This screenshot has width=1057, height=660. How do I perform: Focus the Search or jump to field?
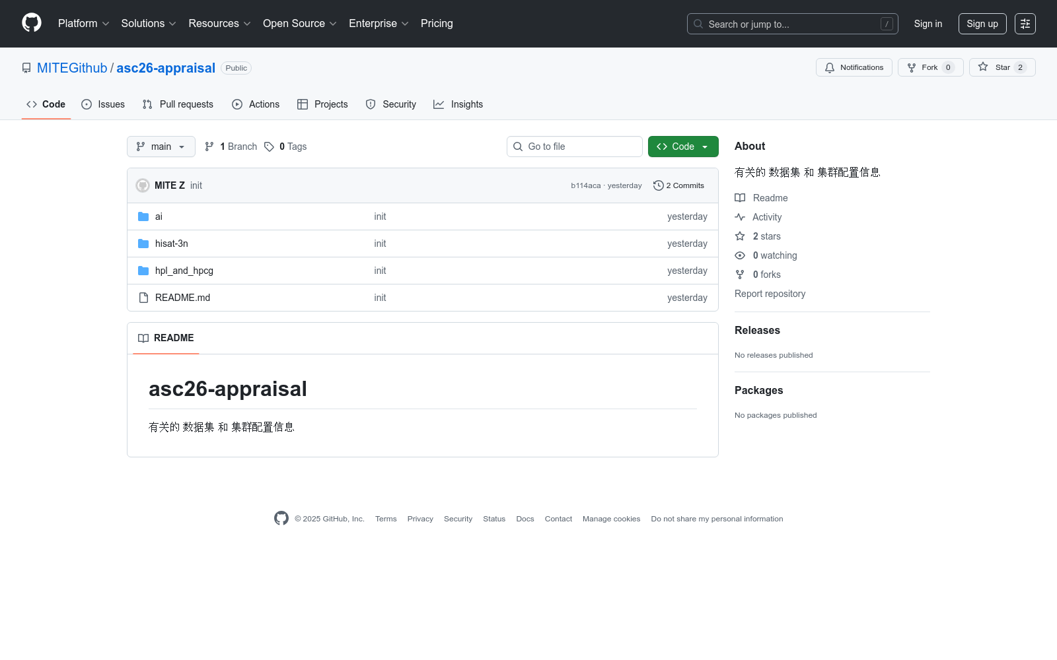(x=793, y=24)
